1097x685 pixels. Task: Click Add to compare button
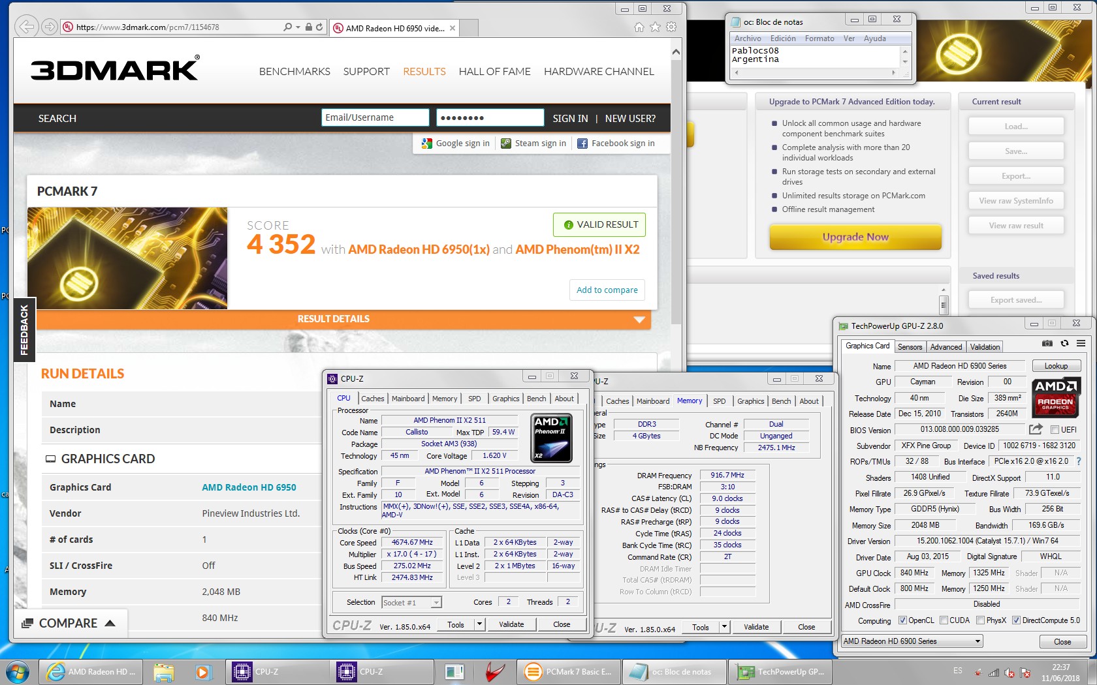[x=607, y=290]
